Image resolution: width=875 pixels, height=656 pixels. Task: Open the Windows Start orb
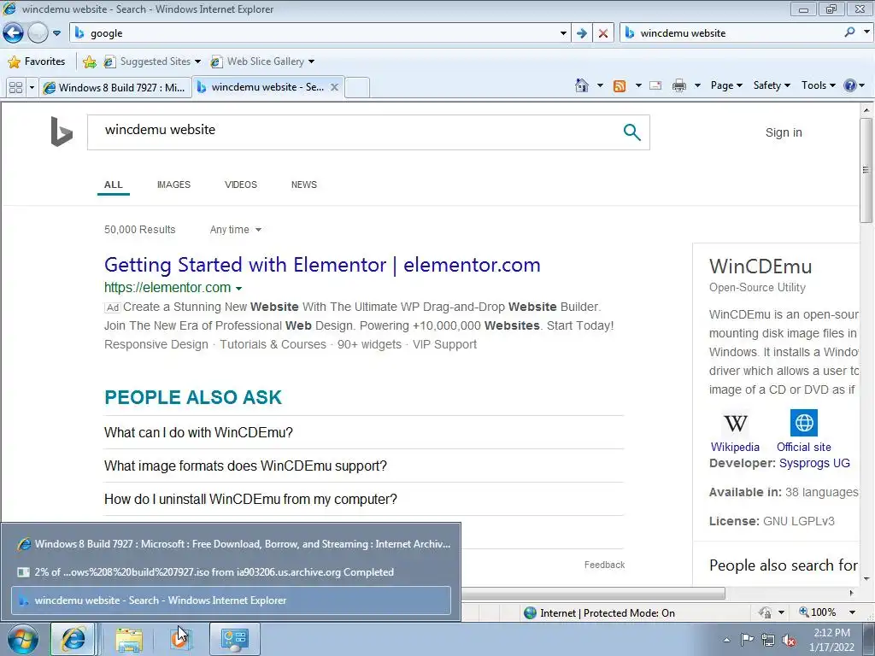coord(23,639)
